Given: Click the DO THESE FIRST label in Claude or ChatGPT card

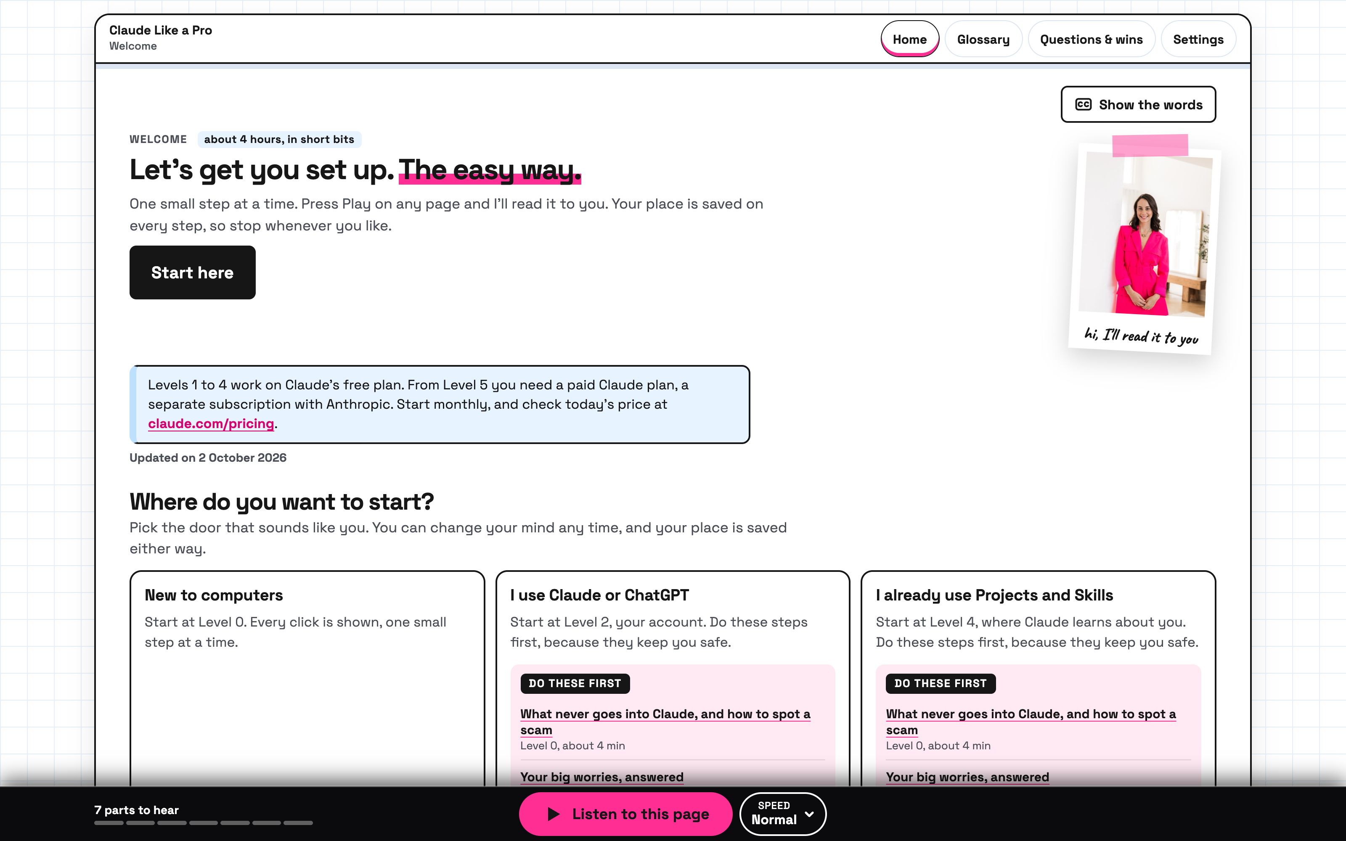Looking at the screenshot, I should click(x=575, y=684).
